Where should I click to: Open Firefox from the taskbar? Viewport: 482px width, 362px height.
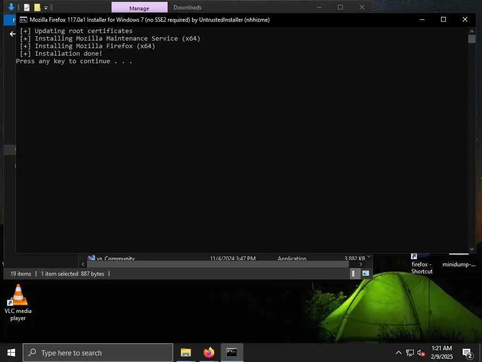coord(209,353)
